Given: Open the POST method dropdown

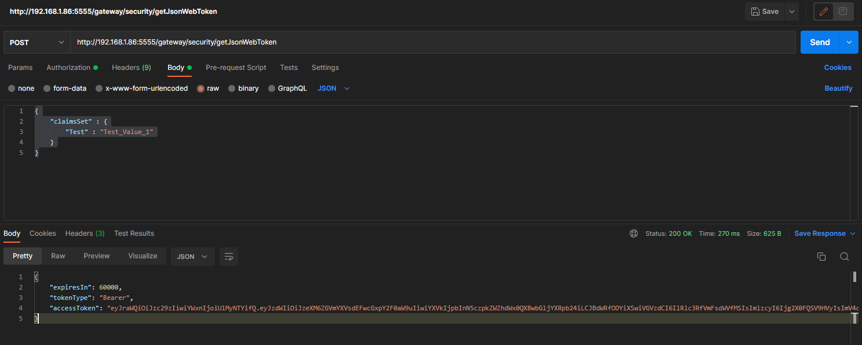Looking at the screenshot, I should tap(37, 42).
